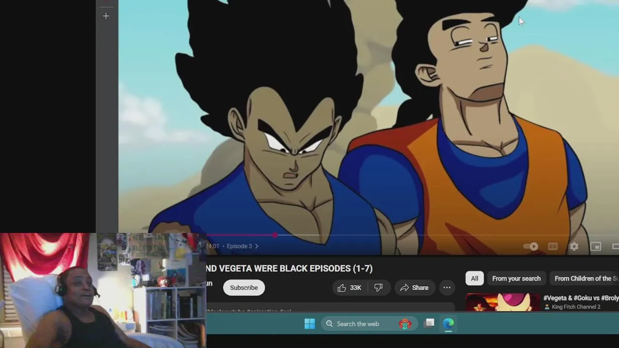This screenshot has width=619, height=348.
Task: Open the #Vegeta & #Goku vs #Broly video title
Action: click(581, 298)
